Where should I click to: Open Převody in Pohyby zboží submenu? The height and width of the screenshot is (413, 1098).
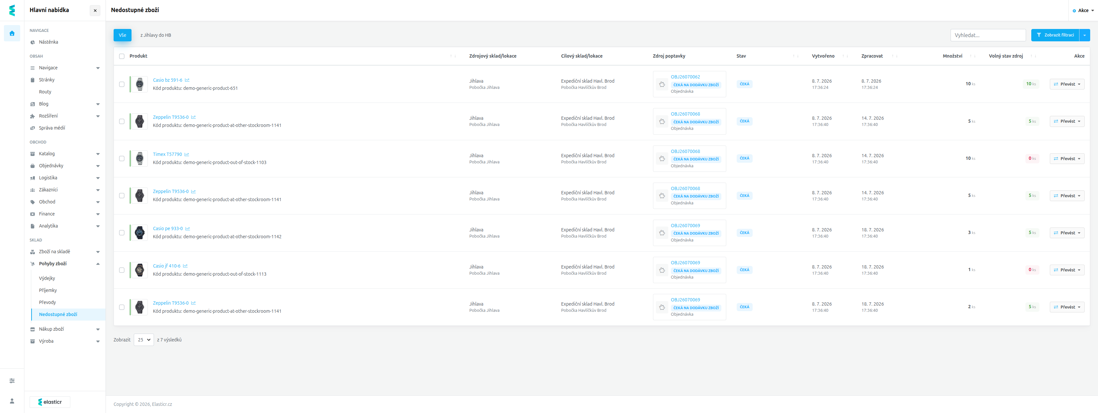[x=47, y=303]
